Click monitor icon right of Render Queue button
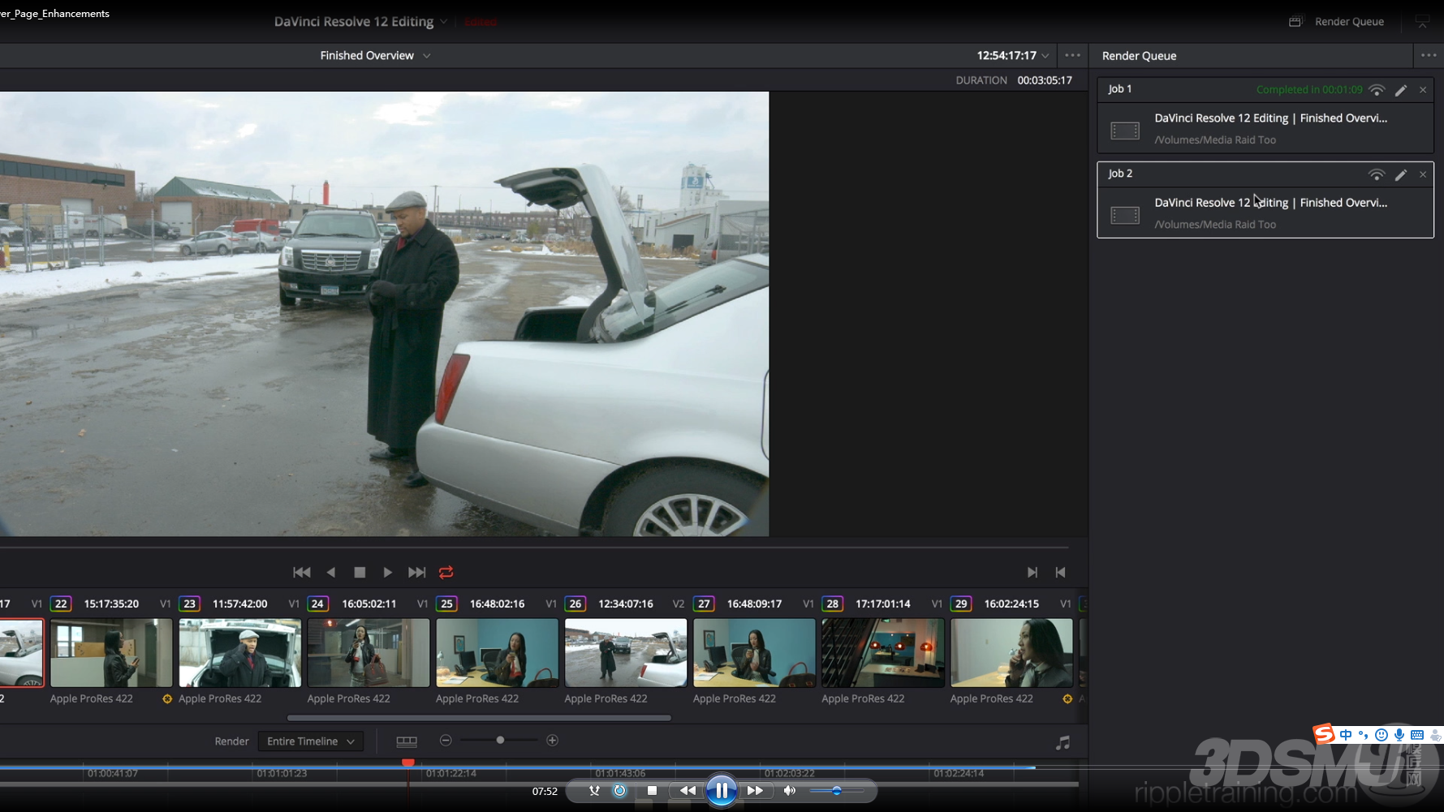The image size is (1444, 812). point(1423,22)
